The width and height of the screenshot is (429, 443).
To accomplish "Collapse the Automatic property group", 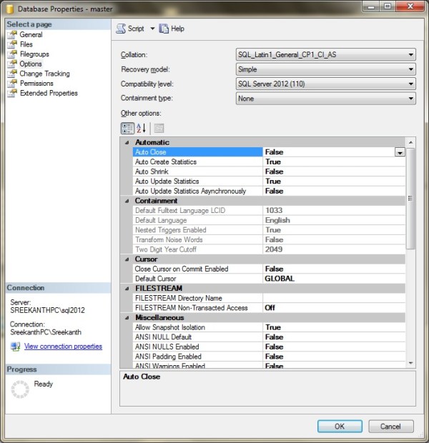I will coord(126,142).
